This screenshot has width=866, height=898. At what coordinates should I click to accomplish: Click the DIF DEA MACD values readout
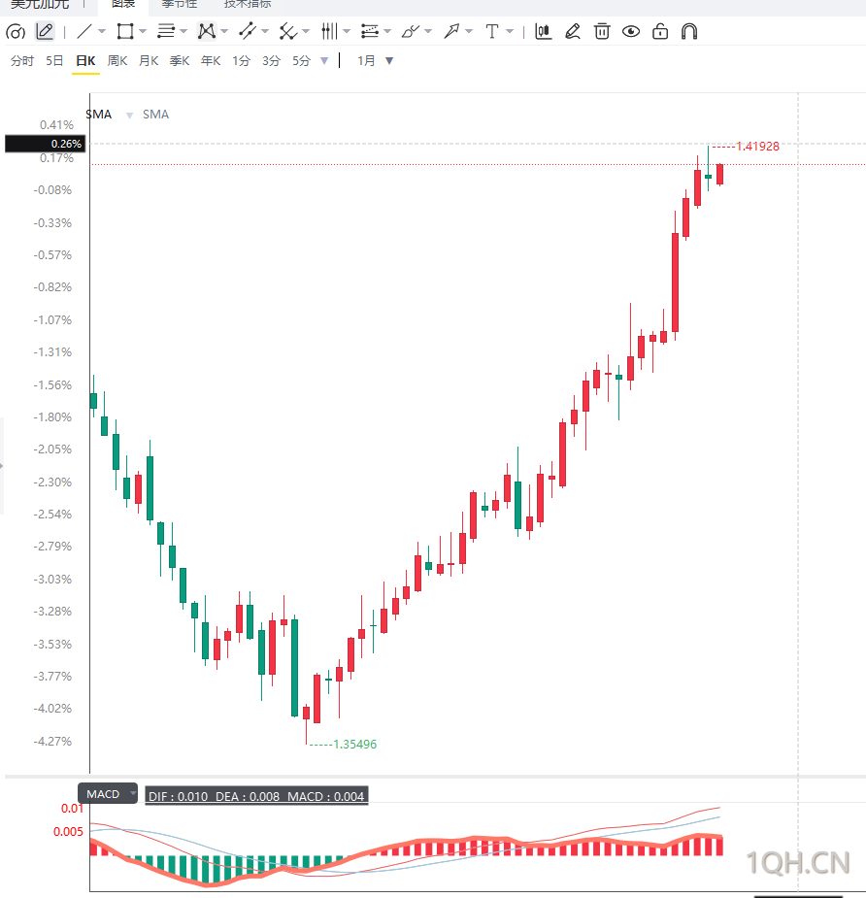256,797
